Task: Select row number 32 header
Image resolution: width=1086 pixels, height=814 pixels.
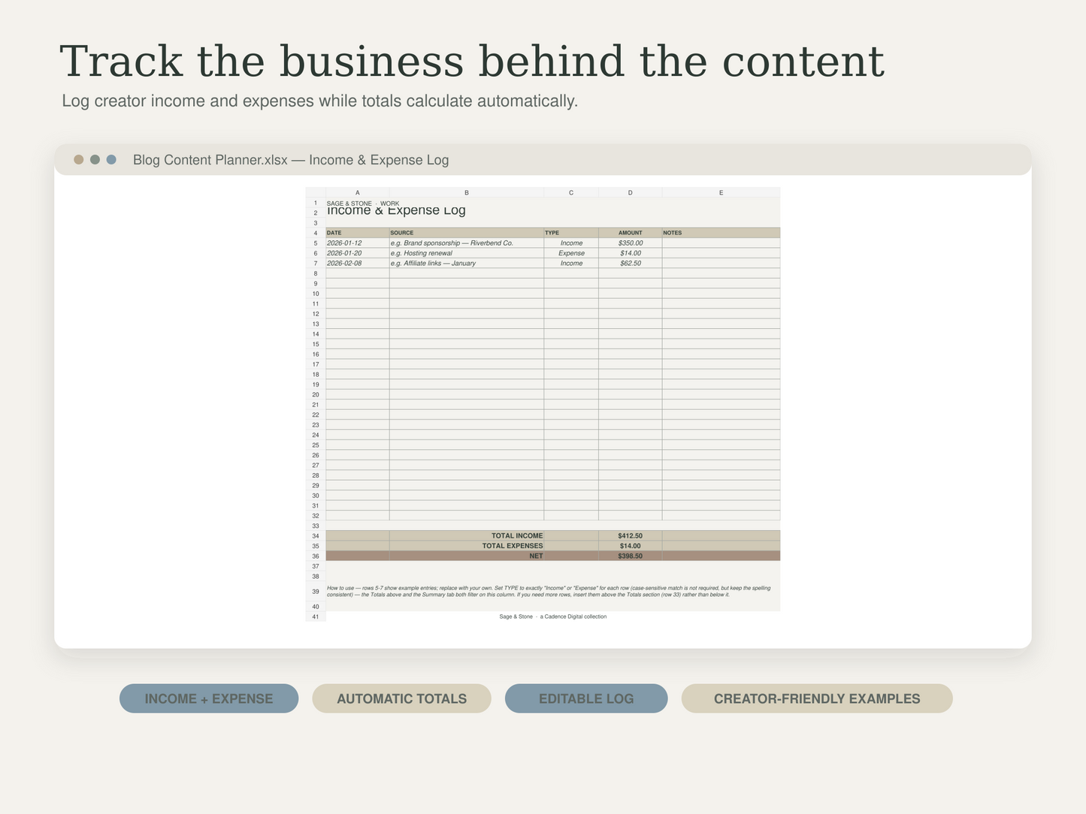Action: (x=316, y=516)
